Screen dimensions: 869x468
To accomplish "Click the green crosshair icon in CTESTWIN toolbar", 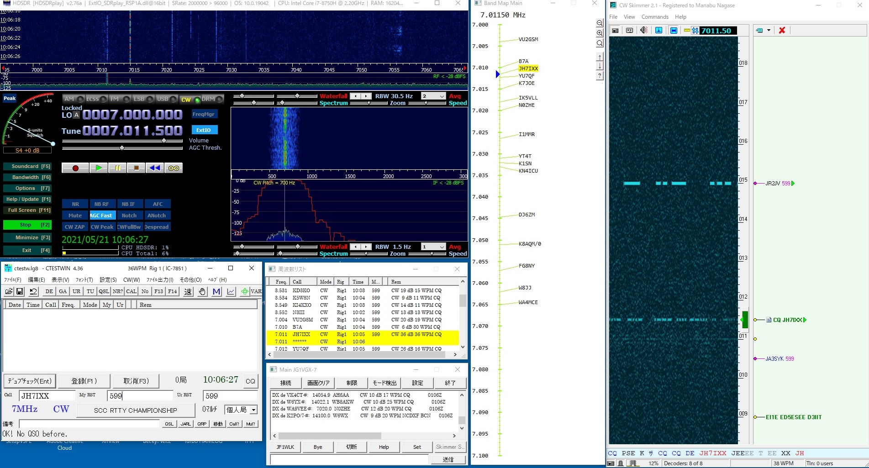I will coord(245,291).
